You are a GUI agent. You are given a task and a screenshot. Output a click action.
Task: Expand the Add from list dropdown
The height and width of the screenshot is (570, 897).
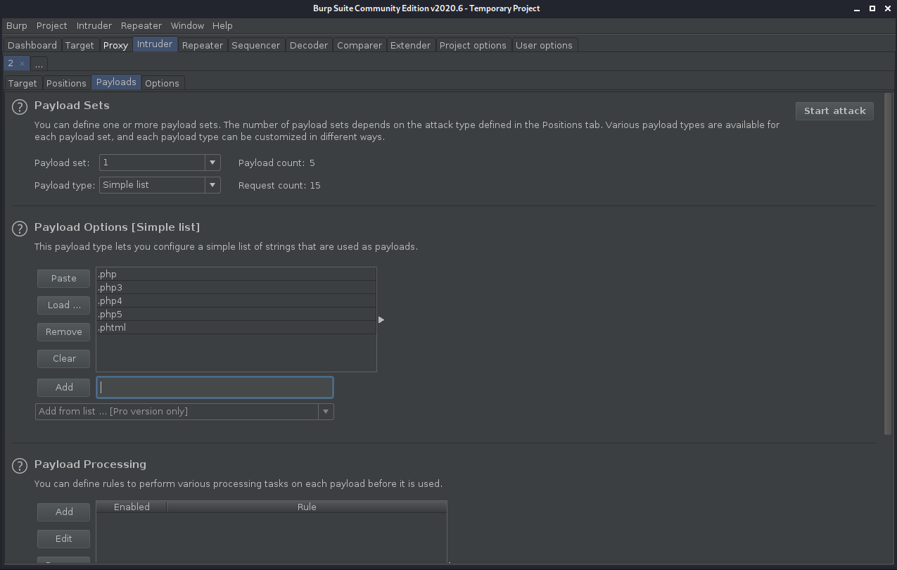325,412
